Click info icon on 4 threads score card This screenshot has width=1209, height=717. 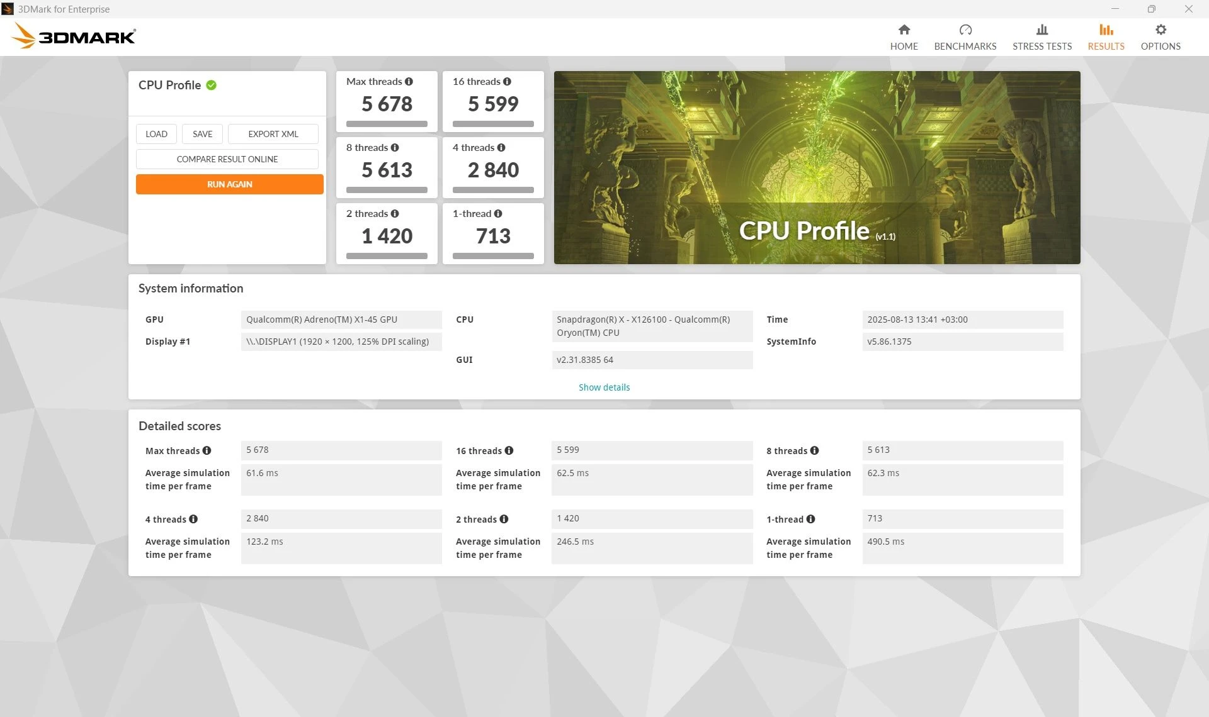click(x=501, y=148)
